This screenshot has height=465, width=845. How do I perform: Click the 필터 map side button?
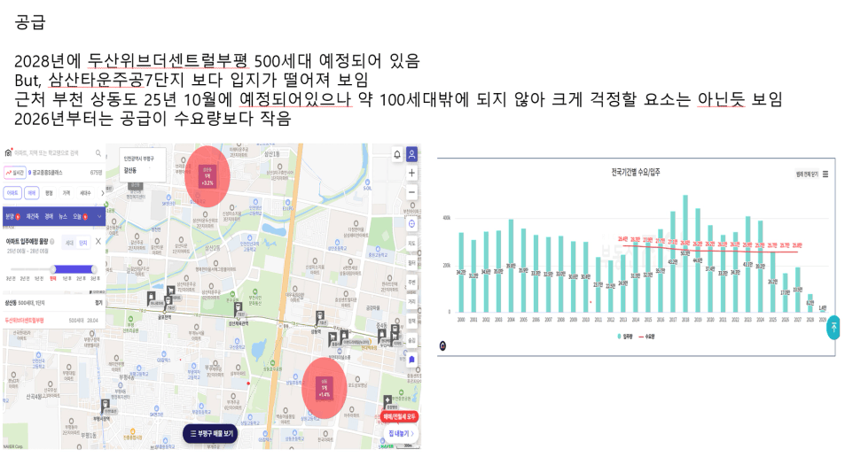(x=411, y=263)
